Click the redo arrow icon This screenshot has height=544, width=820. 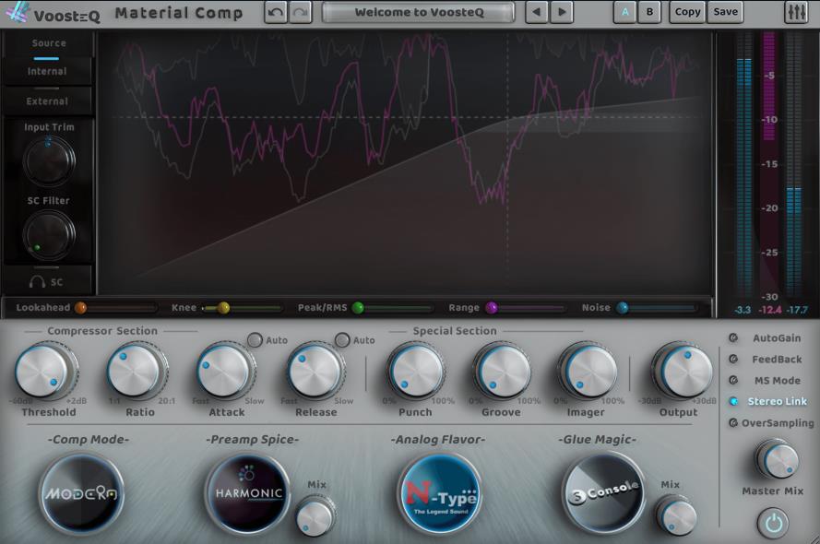[299, 12]
